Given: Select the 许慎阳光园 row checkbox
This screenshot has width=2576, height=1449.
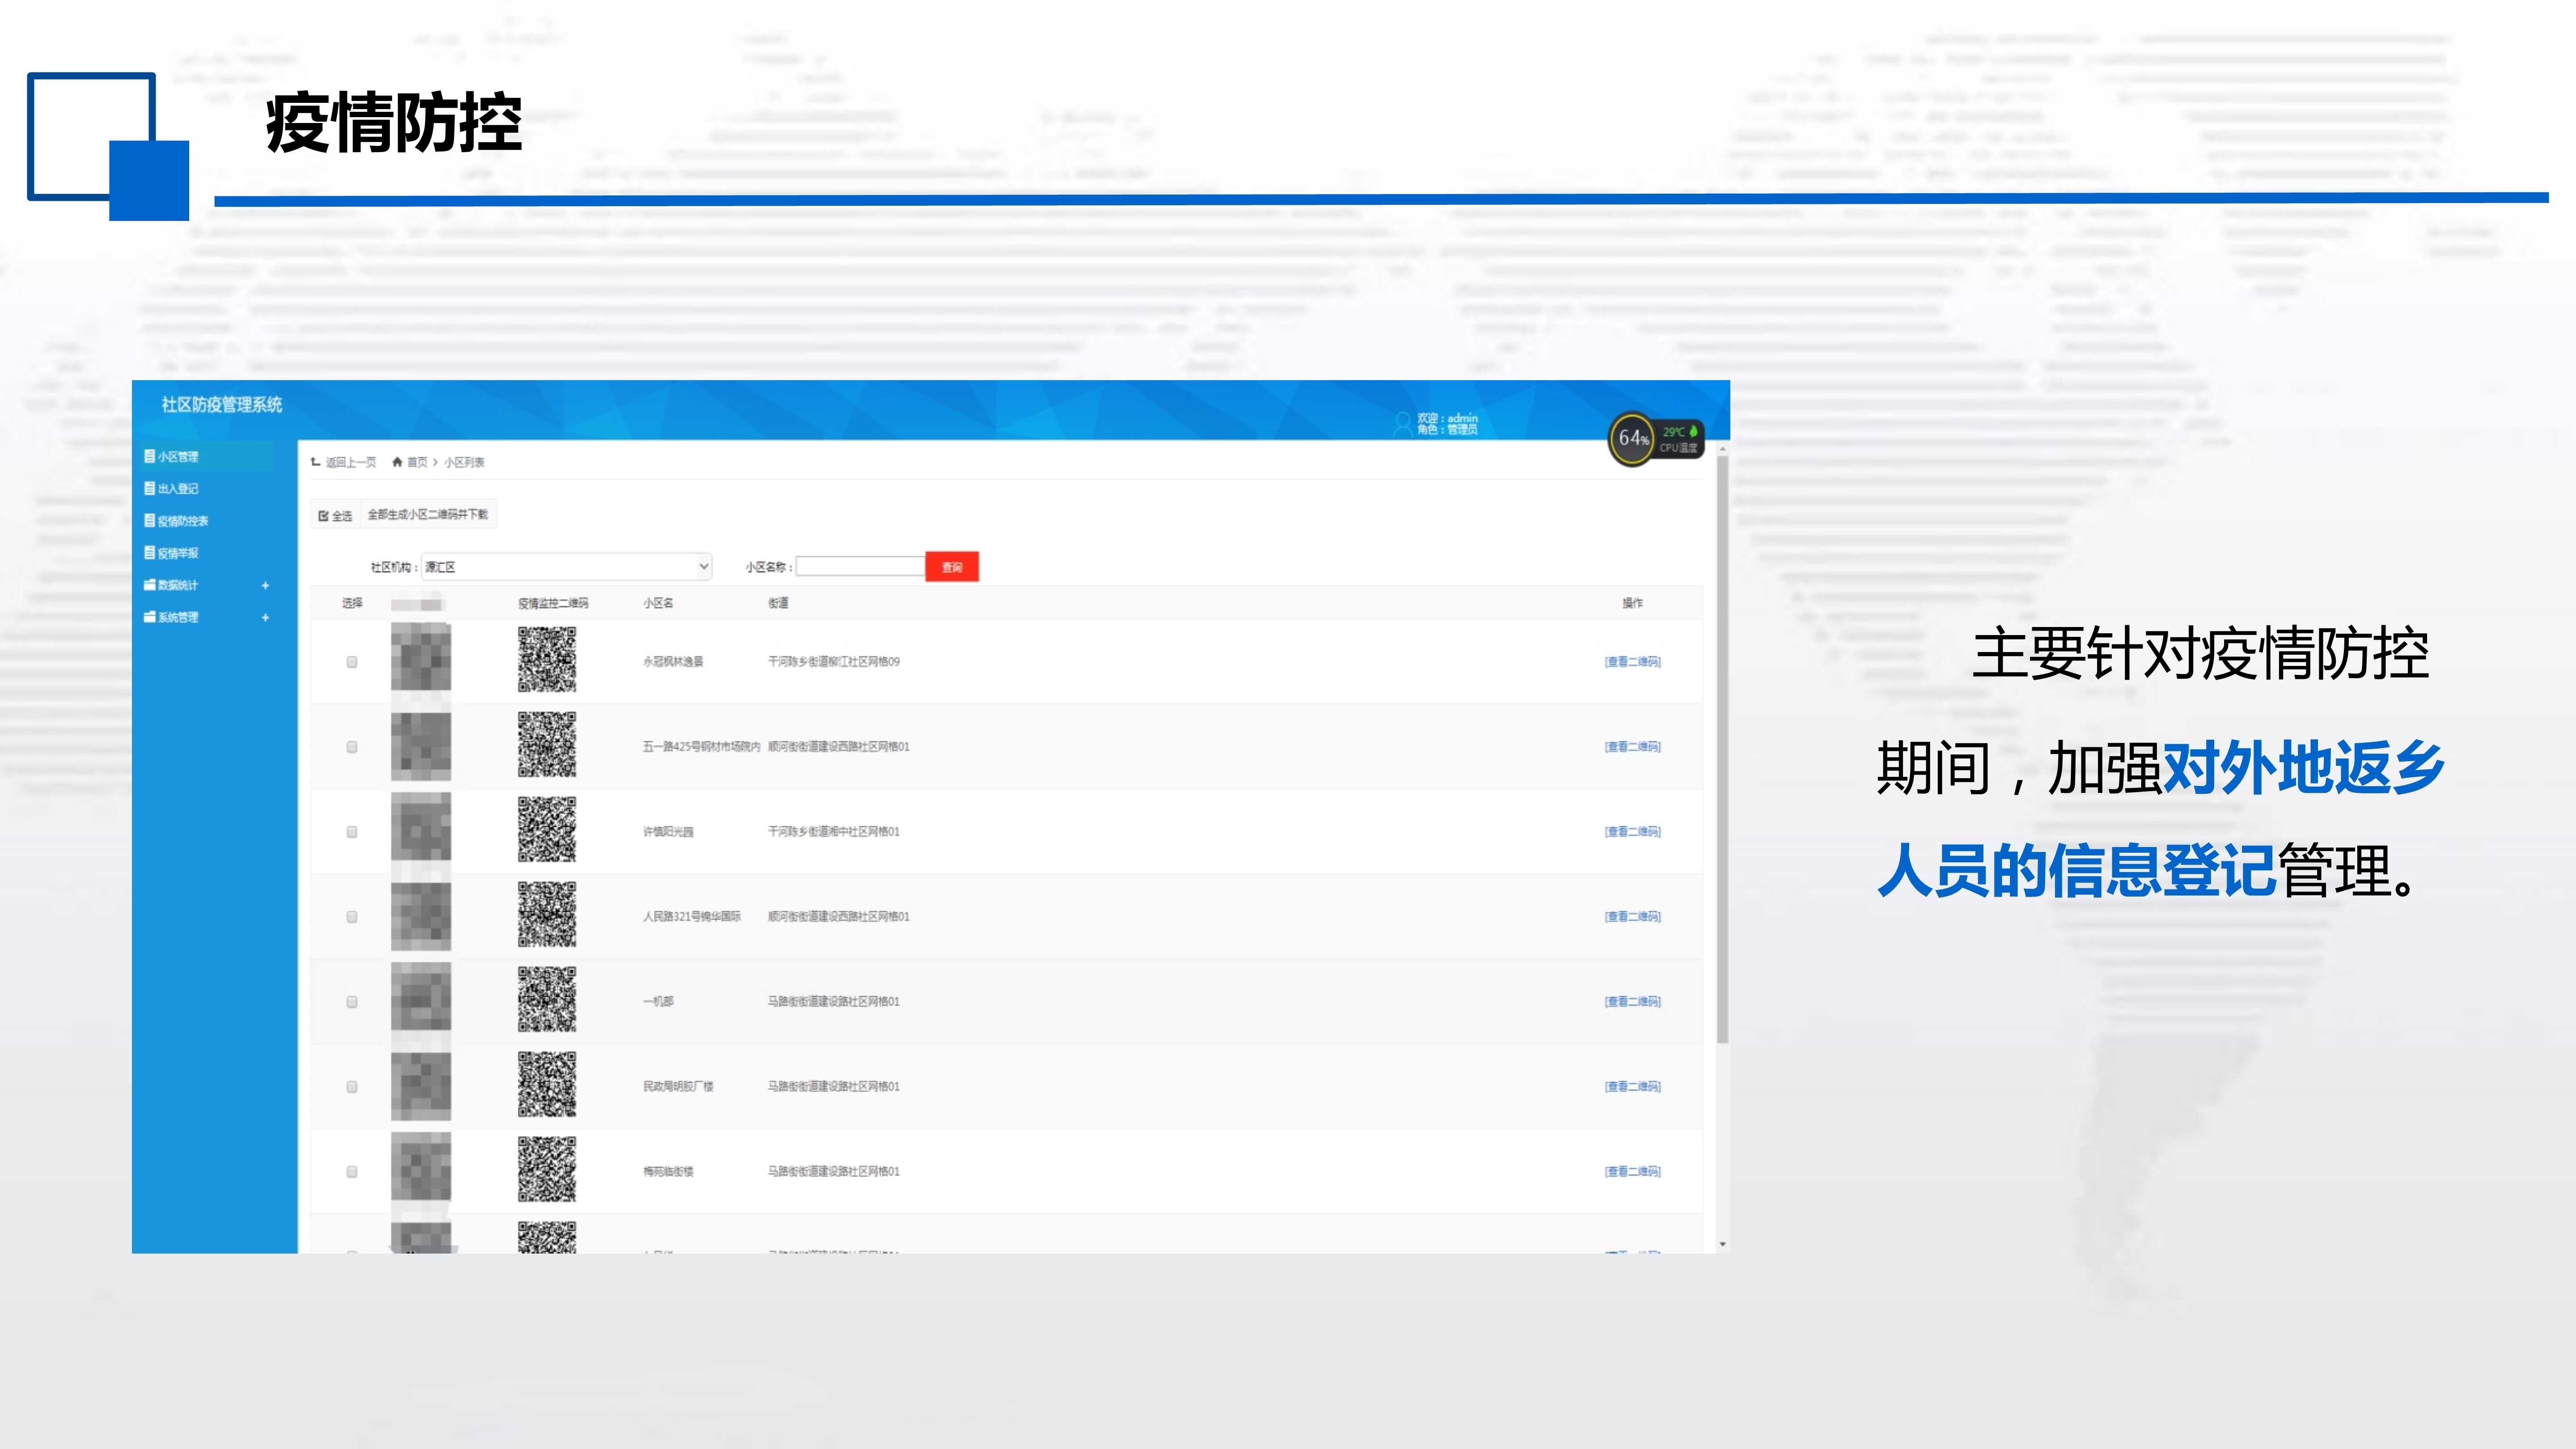Looking at the screenshot, I should 352,832.
